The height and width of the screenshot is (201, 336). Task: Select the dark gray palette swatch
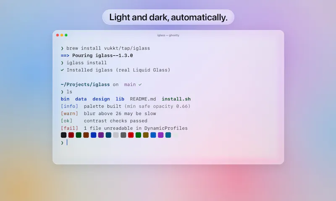tap(123, 135)
